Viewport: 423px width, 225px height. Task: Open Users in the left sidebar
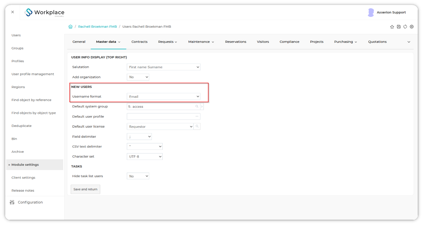pos(16,35)
